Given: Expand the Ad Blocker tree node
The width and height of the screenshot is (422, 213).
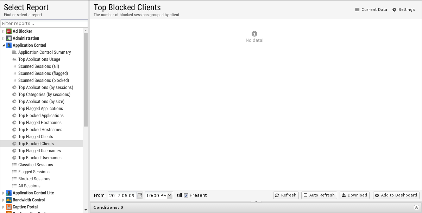Looking at the screenshot, I should point(4,31).
